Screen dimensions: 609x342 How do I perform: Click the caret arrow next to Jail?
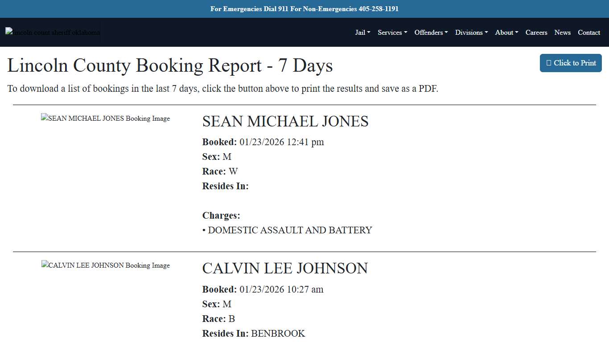click(x=369, y=32)
